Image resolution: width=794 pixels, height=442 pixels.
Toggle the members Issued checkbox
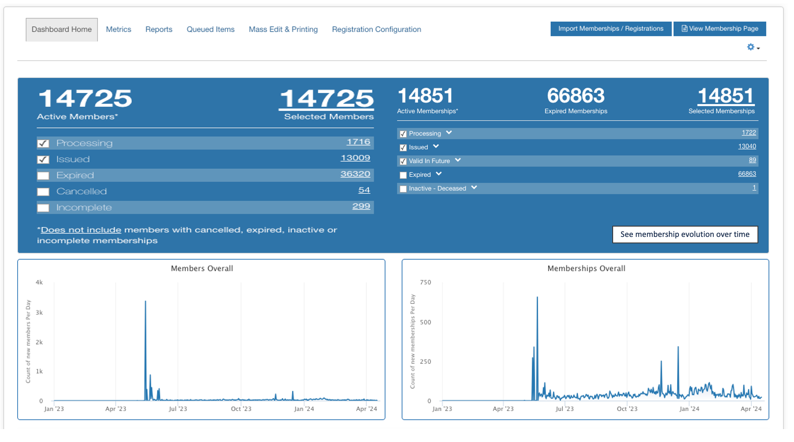tap(43, 160)
